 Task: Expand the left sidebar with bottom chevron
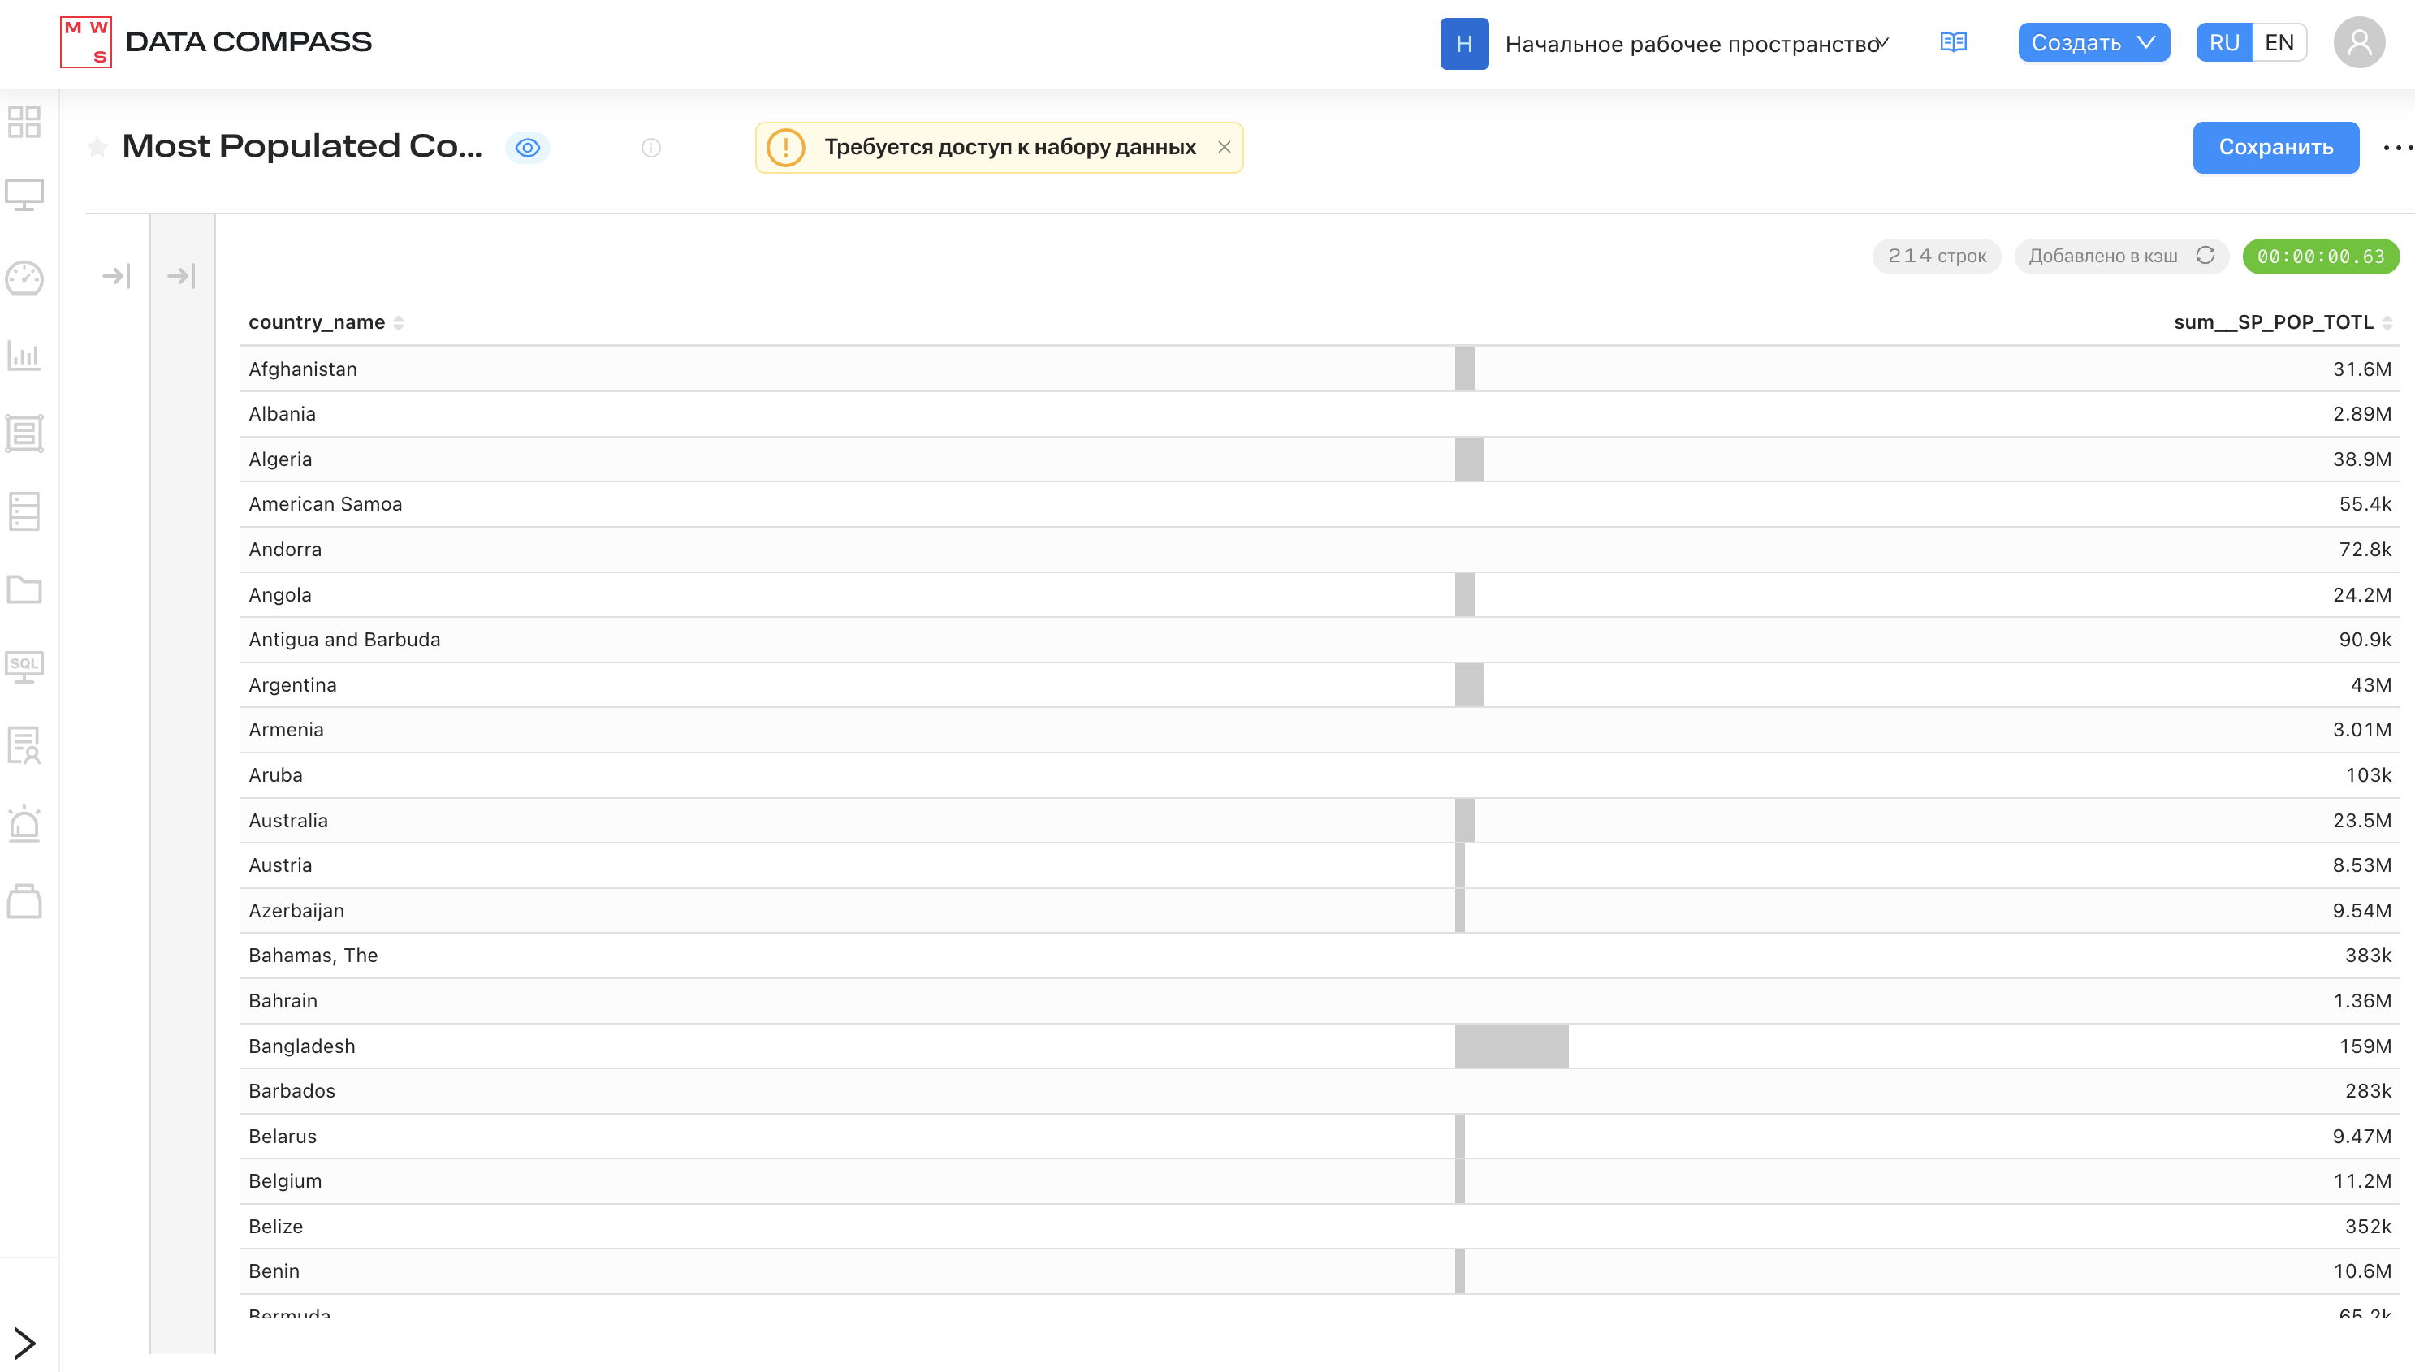(x=24, y=1342)
